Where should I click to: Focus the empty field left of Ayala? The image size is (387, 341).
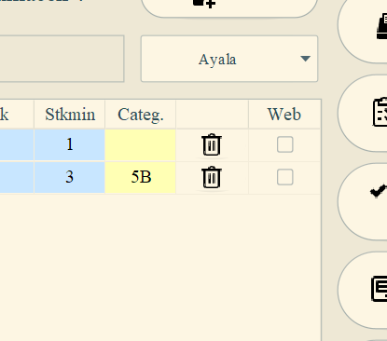click(x=62, y=59)
